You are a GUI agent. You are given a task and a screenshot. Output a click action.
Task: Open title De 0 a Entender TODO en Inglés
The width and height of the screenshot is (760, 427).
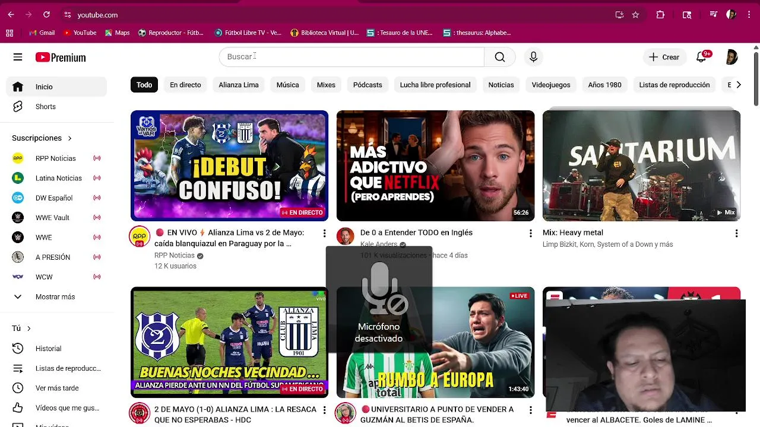416,232
